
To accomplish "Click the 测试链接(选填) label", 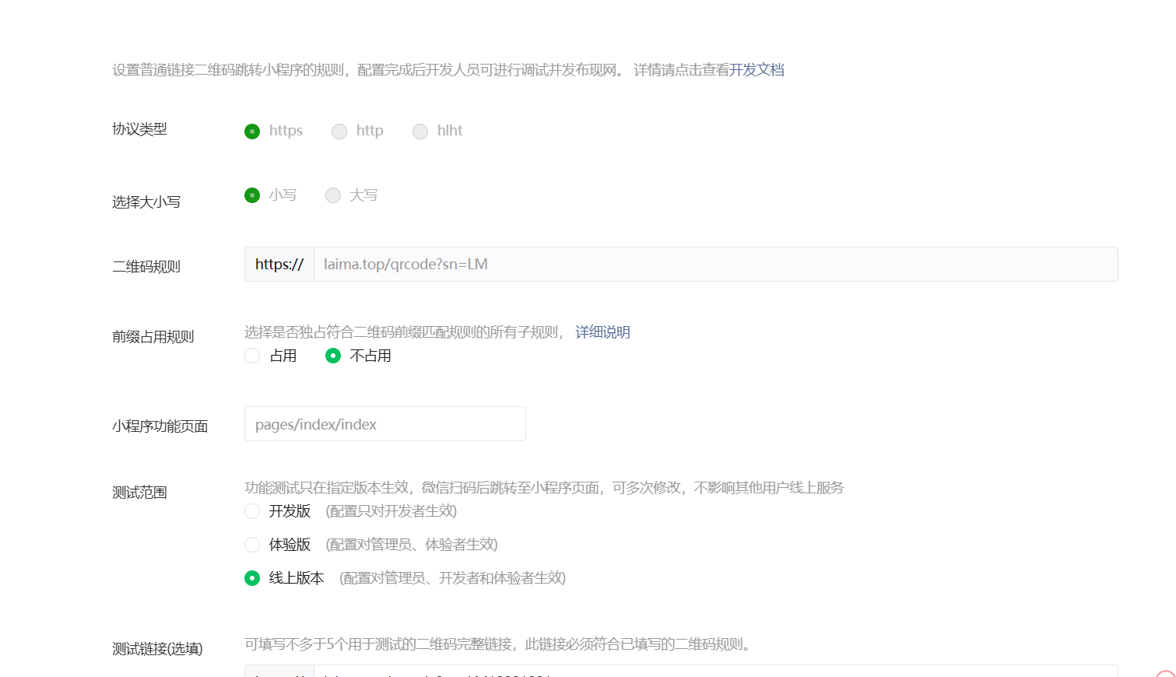I will (x=157, y=649).
